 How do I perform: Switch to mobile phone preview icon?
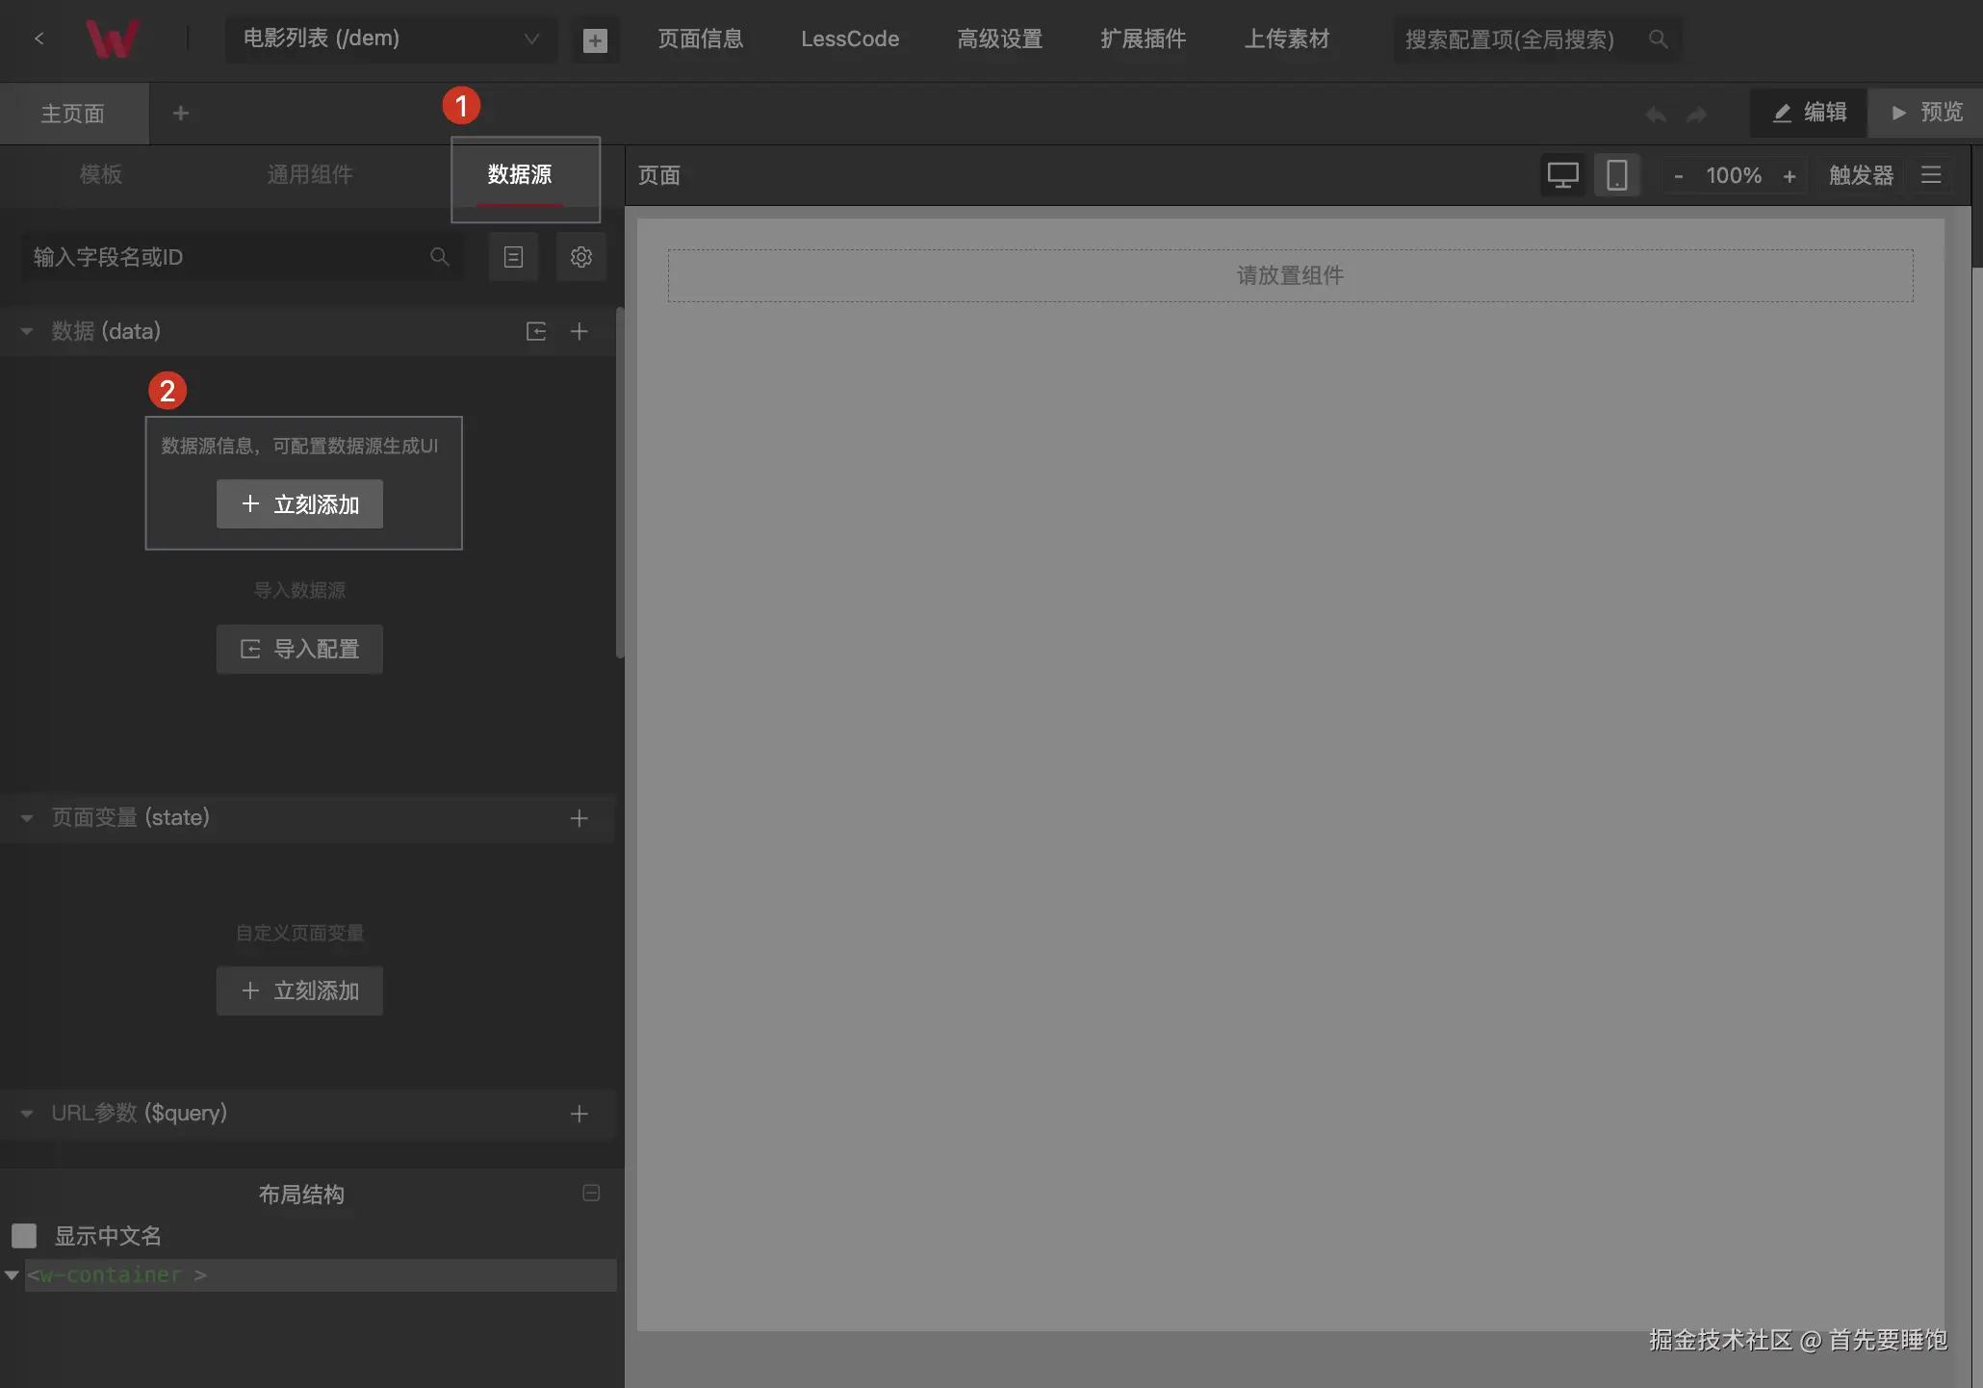click(x=1617, y=175)
